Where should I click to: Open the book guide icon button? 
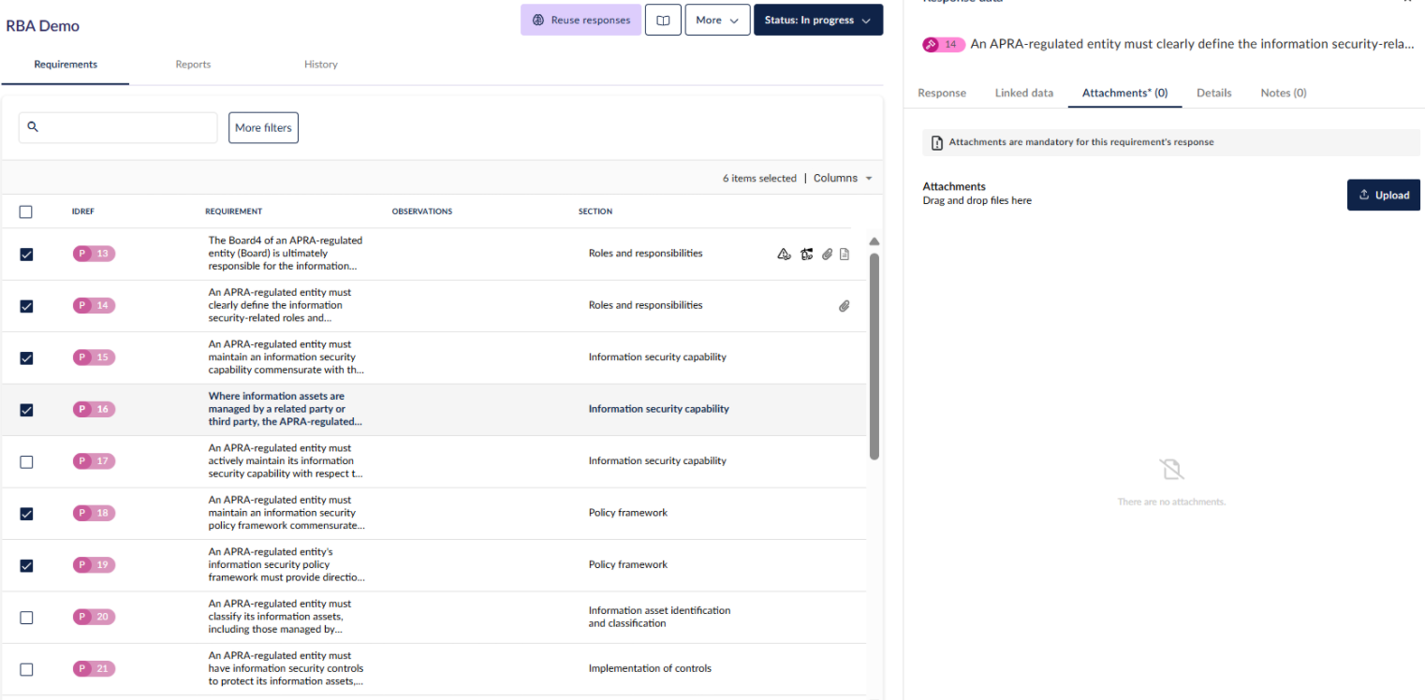[663, 20]
